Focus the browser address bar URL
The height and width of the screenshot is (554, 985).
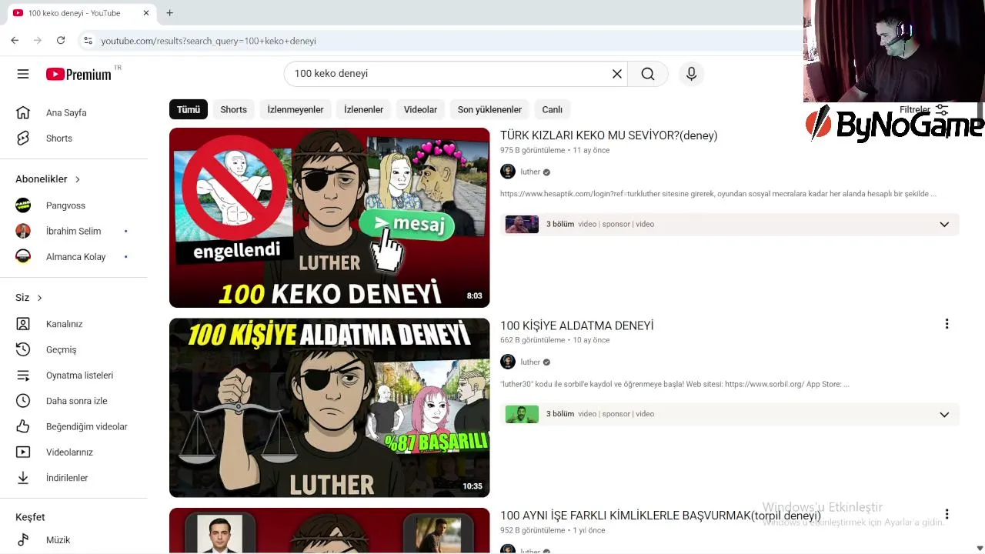[209, 41]
